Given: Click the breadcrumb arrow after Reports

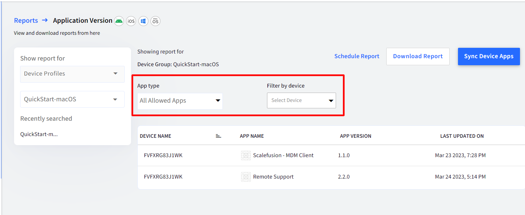Looking at the screenshot, I should point(45,20).
